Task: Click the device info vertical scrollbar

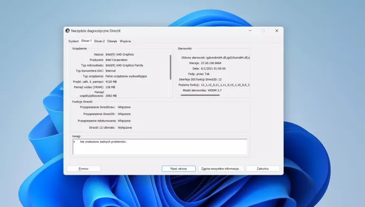Action: [170, 66]
